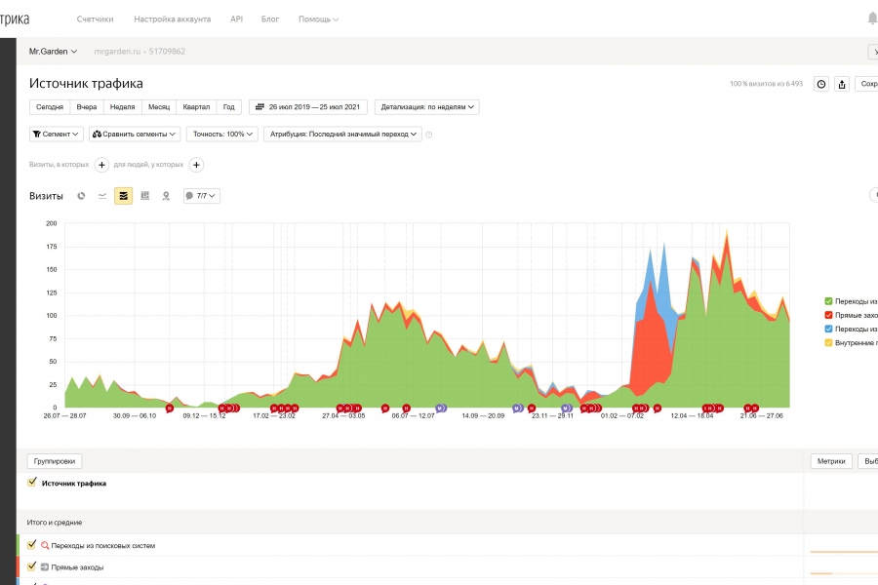Switch to line chart view
The image size is (878, 585).
(102, 196)
